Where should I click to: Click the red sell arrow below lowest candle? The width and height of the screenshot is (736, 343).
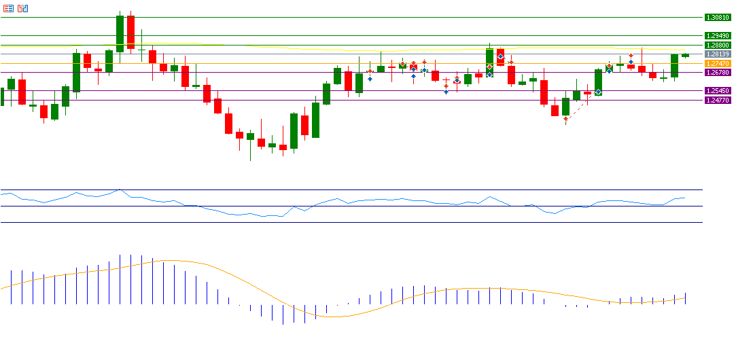[x=565, y=119]
